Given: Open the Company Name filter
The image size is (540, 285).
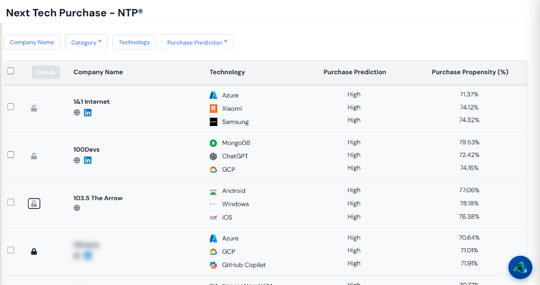Looking at the screenshot, I should point(32,42).
